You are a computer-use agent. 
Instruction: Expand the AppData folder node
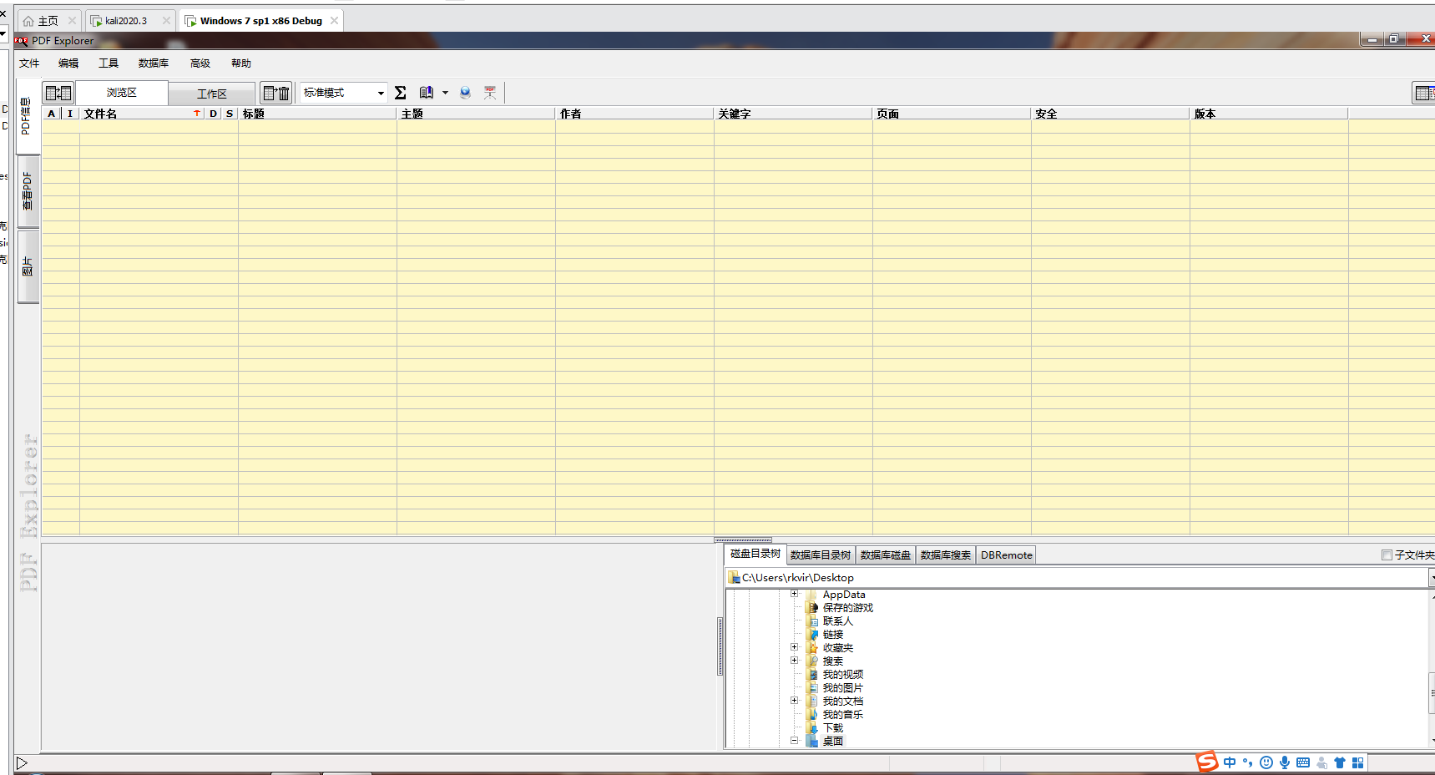(x=795, y=594)
